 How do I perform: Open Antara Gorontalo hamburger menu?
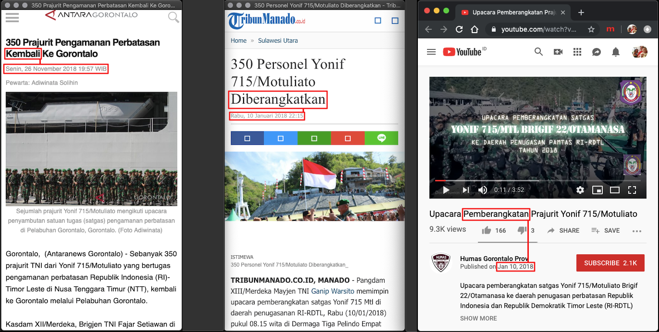[12, 17]
